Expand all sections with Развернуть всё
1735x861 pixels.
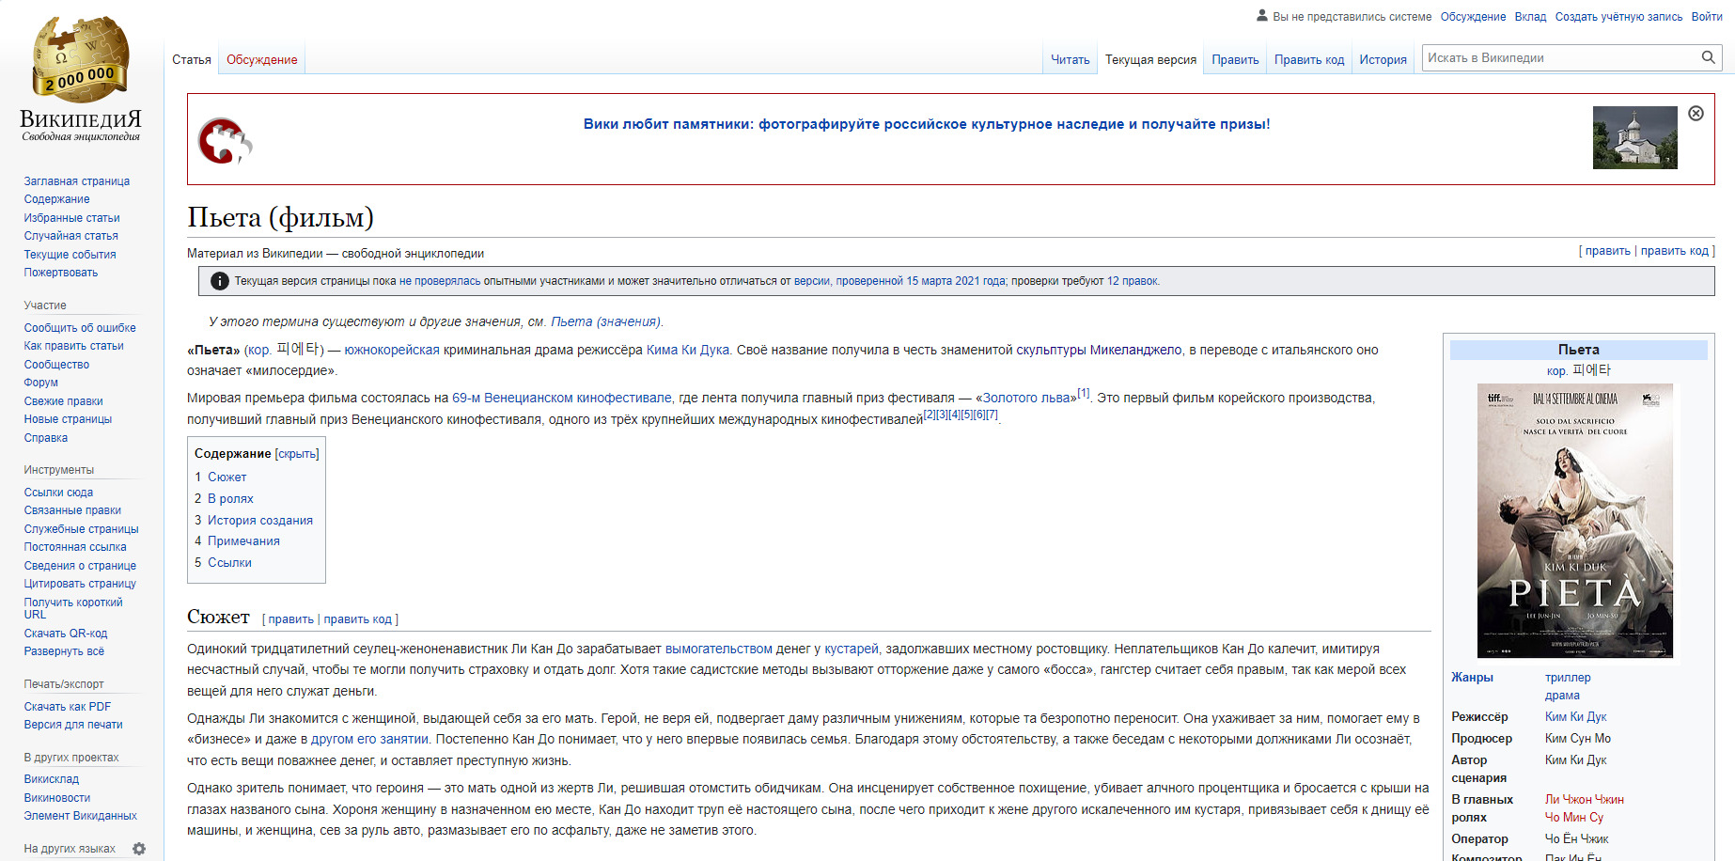pos(64,651)
